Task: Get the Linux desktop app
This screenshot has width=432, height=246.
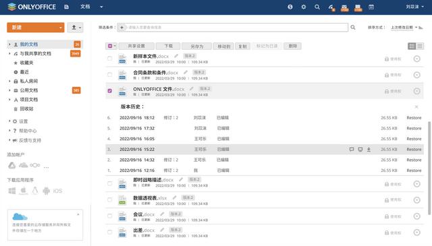Action: (x=35, y=191)
